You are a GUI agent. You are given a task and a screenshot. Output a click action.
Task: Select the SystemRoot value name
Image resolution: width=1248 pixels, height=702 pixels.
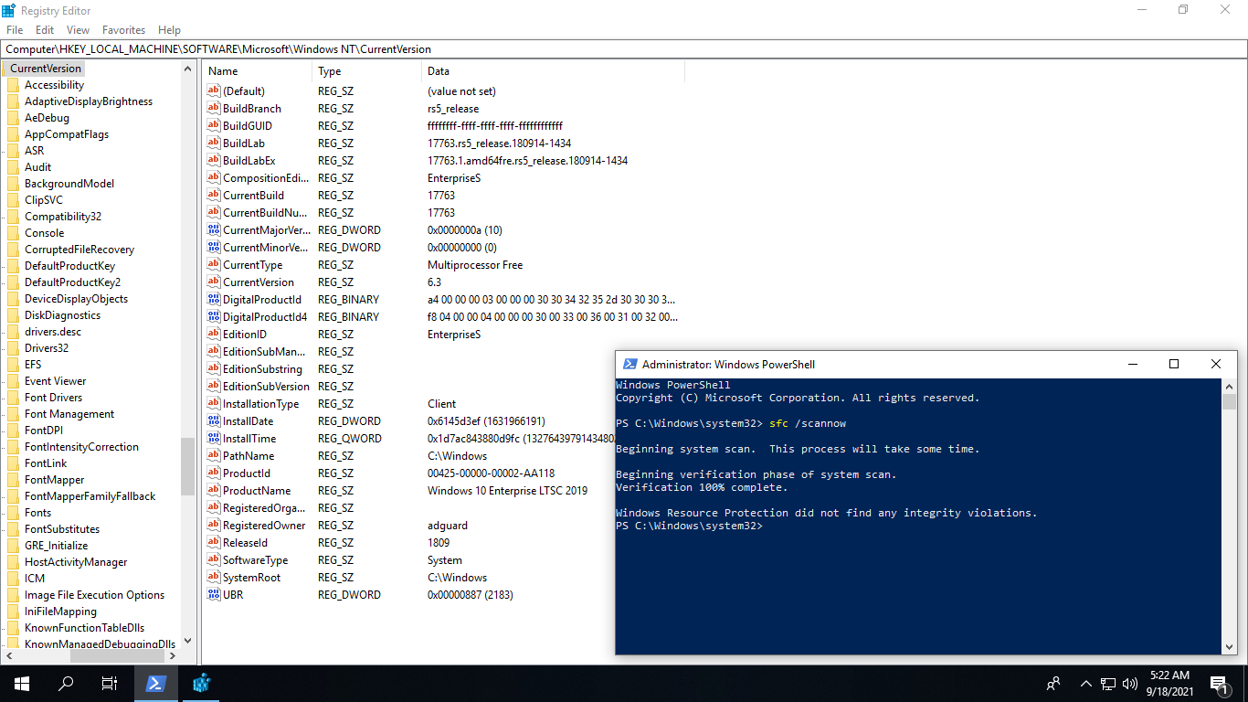coord(252,578)
